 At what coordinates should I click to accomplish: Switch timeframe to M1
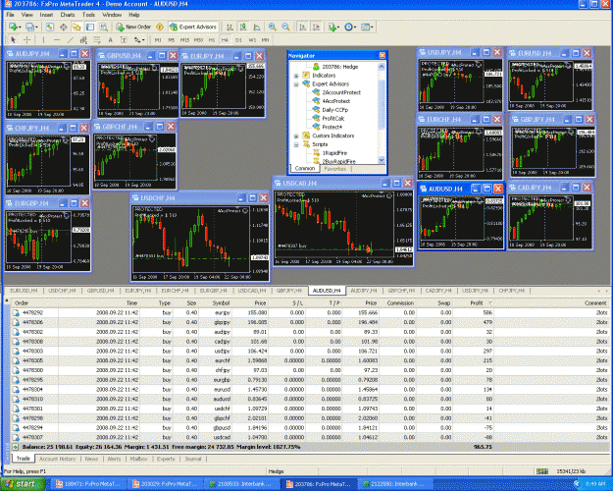point(158,40)
